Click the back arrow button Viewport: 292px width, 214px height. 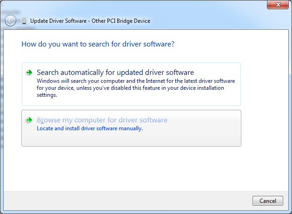point(10,21)
